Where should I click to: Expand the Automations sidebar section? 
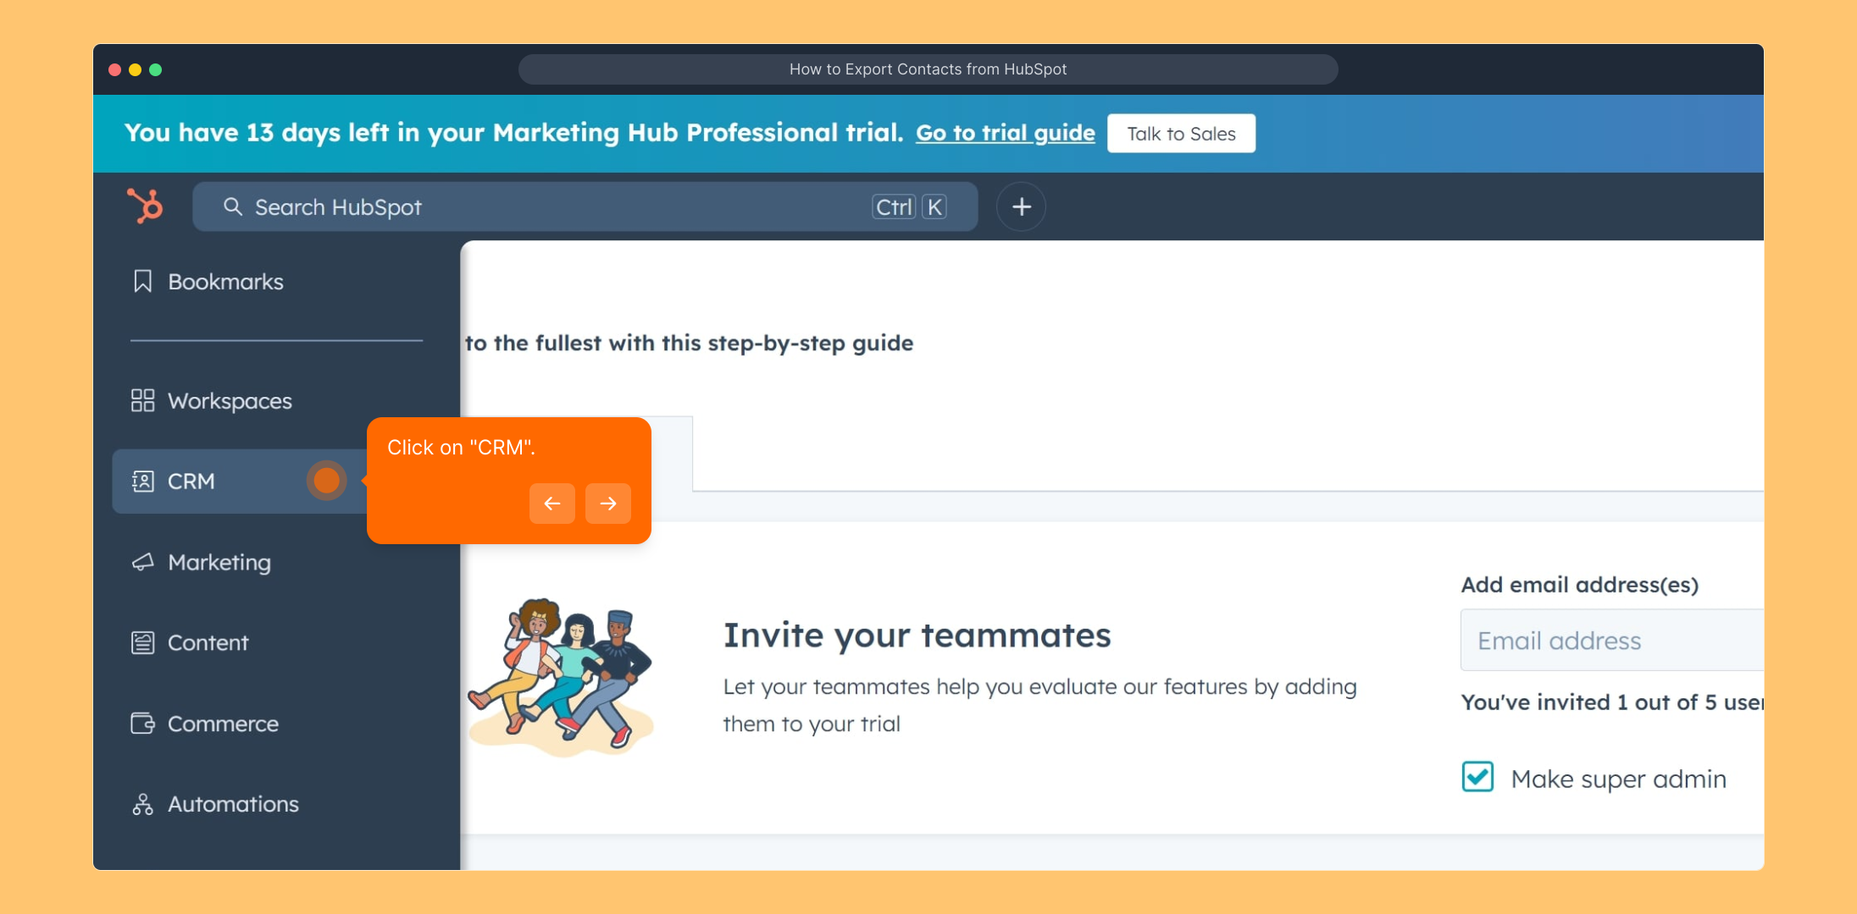tap(233, 804)
